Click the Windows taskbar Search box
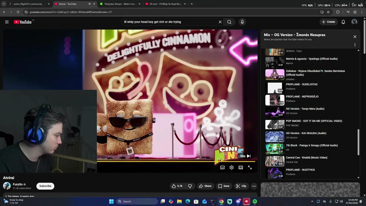 [x=137, y=201]
